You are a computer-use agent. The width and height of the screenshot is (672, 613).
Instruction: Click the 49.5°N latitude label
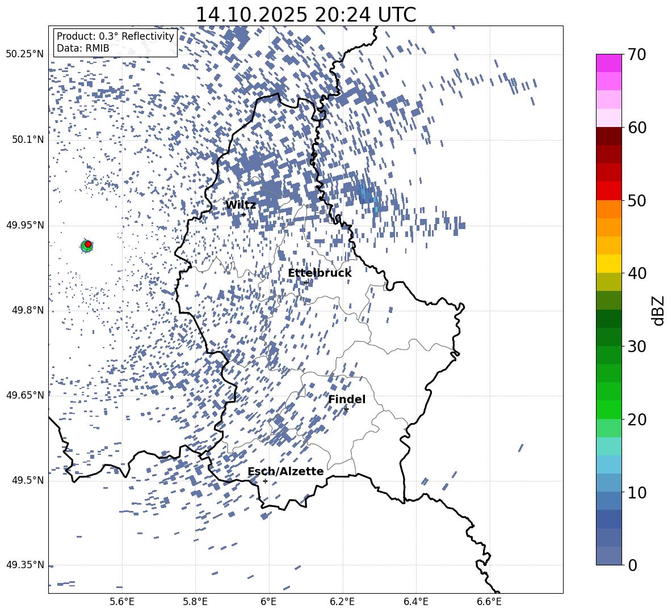27,480
